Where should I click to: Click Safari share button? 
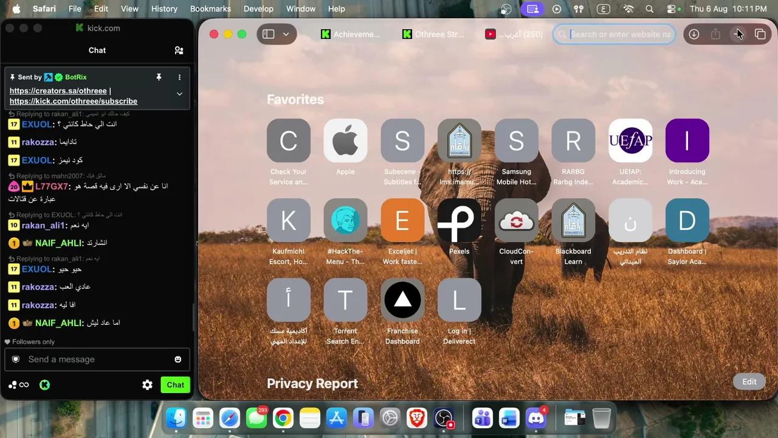click(715, 34)
